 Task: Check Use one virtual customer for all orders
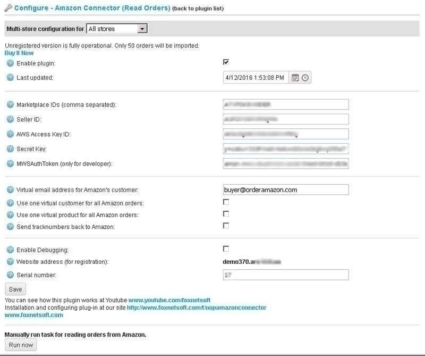[226, 202]
